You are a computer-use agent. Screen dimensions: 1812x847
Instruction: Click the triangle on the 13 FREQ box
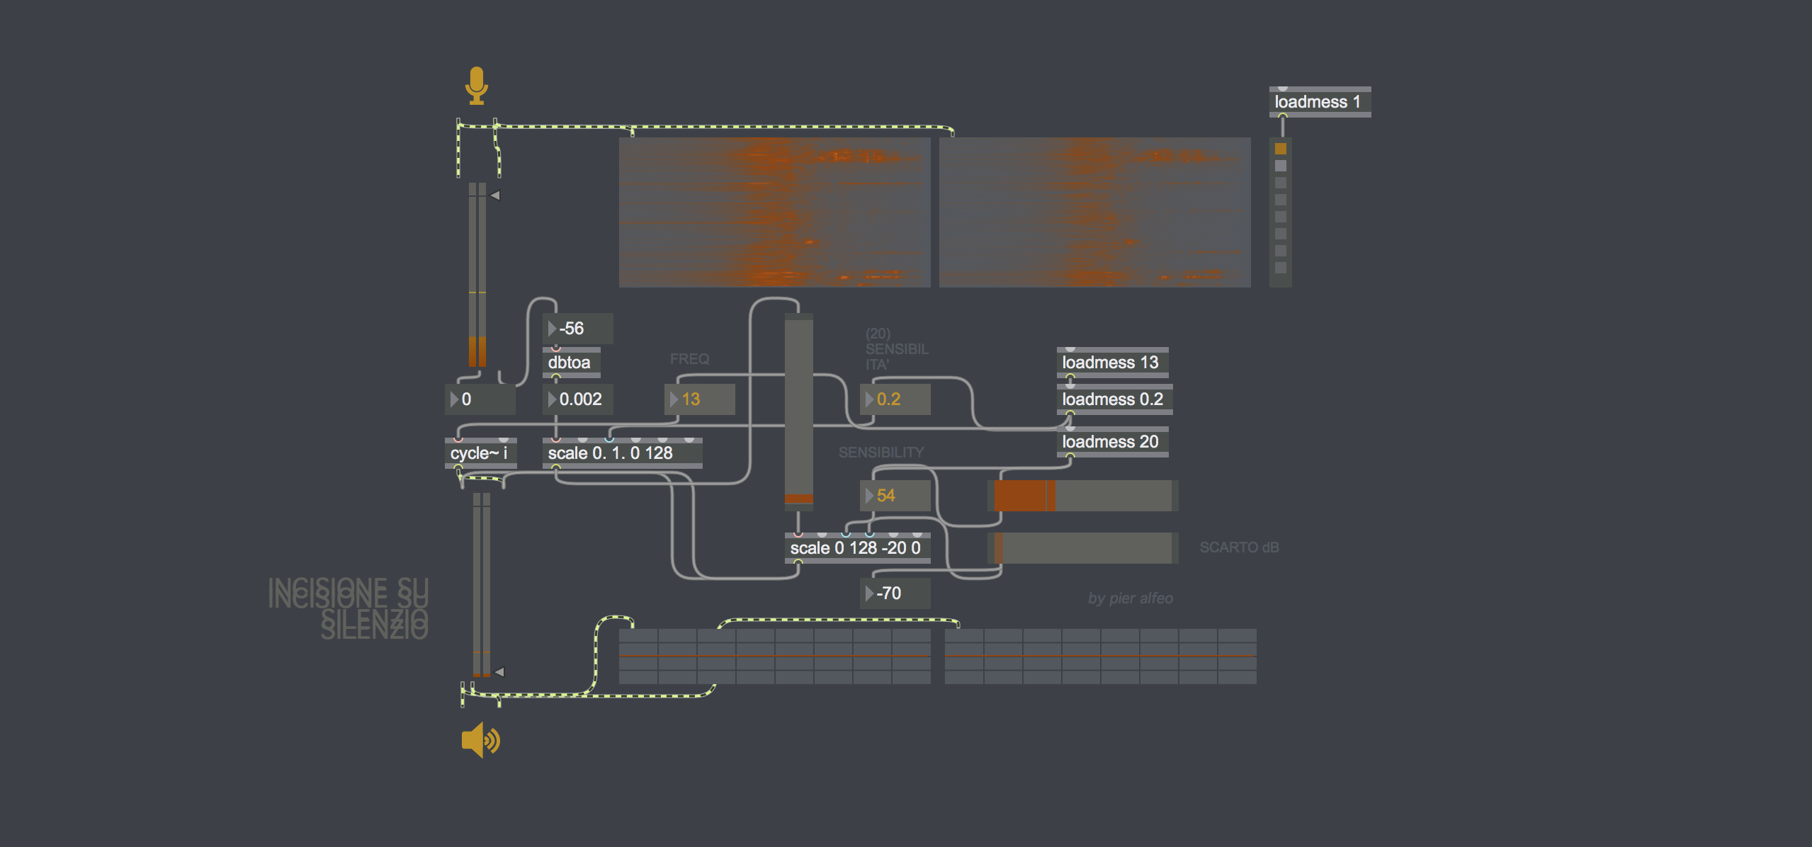click(674, 399)
